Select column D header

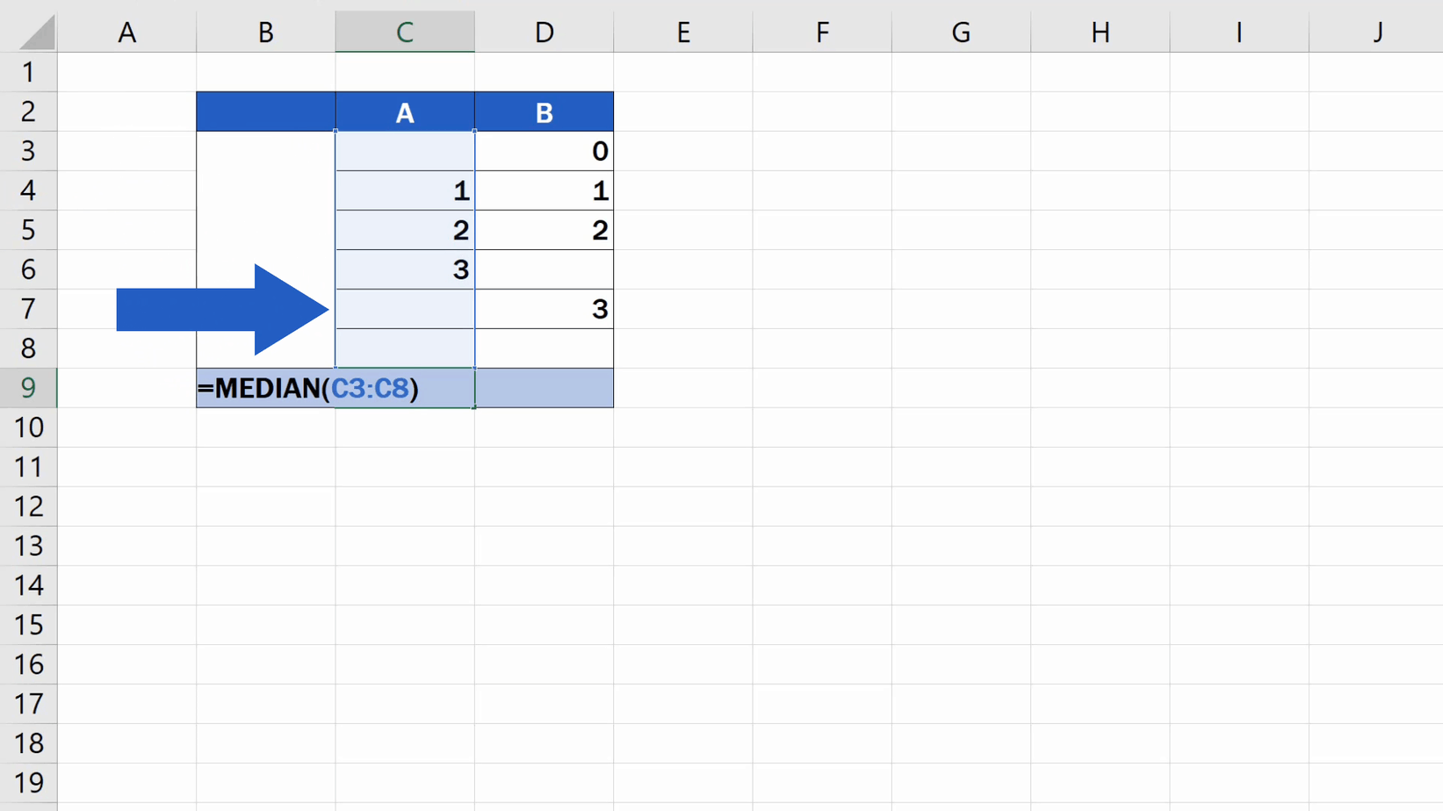click(544, 32)
